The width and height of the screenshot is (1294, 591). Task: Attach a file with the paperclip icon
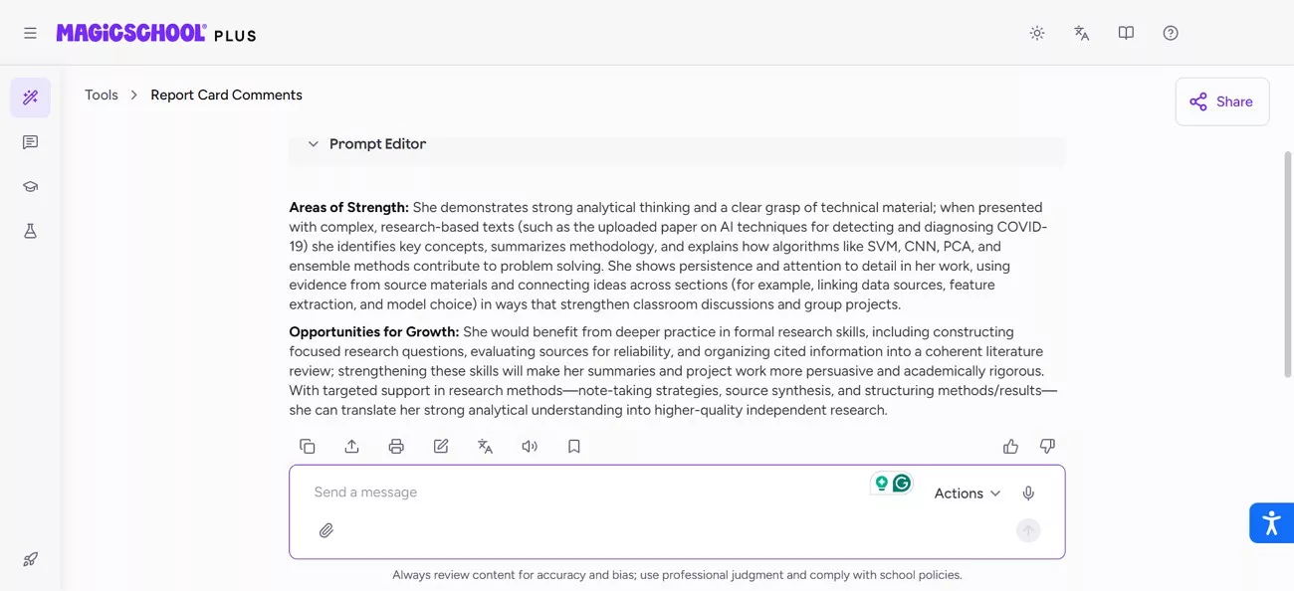(x=326, y=530)
